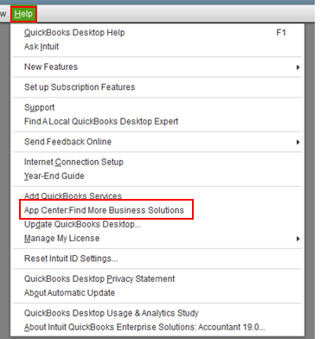Open Internet Connection Setup
Viewport: 320px width, 339px height.
tap(157, 162)
